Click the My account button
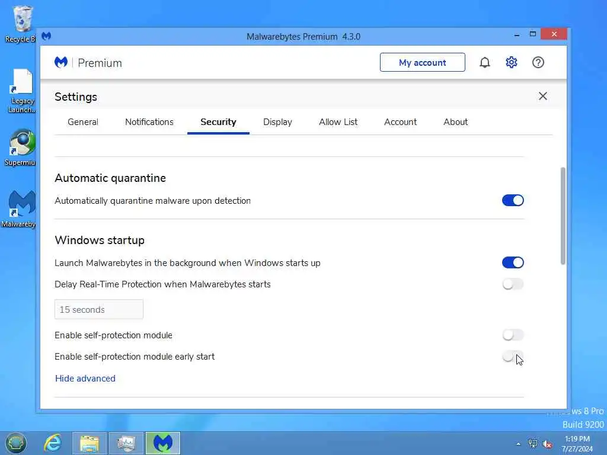 click(422, 62)
